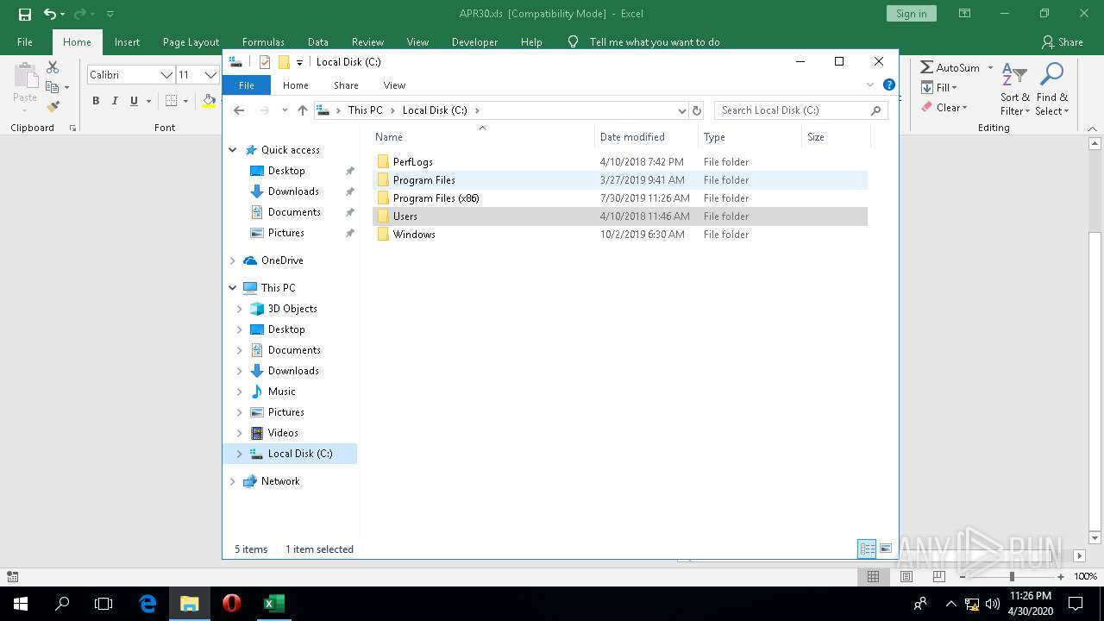The width and height of the screenshot is (1104, 621).
Task: Select Music in the navigation pane
Action: pyautogui.click(x=281, y=392)
